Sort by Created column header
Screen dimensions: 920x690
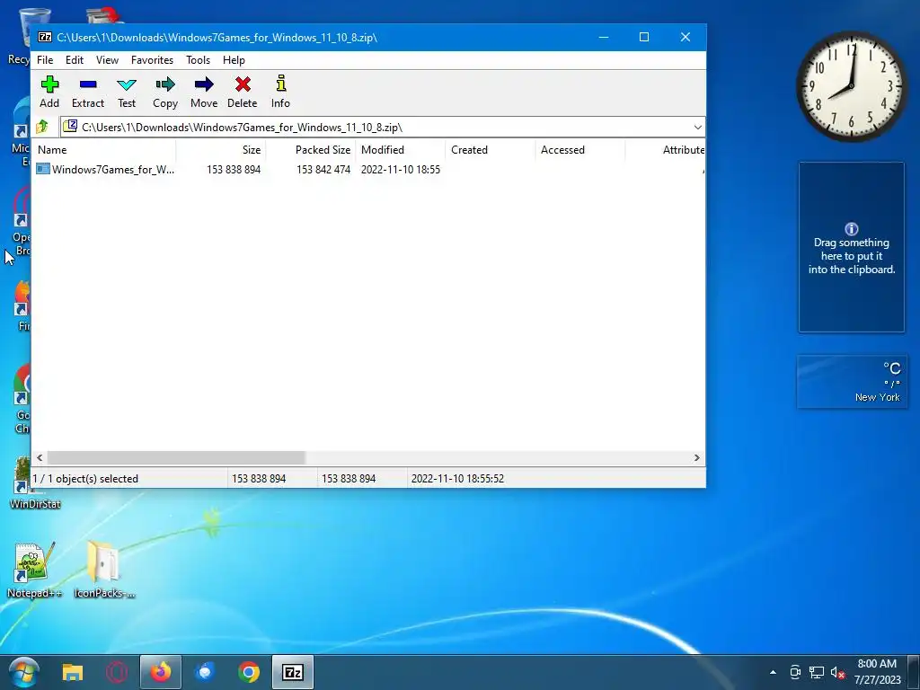point(490,150)
